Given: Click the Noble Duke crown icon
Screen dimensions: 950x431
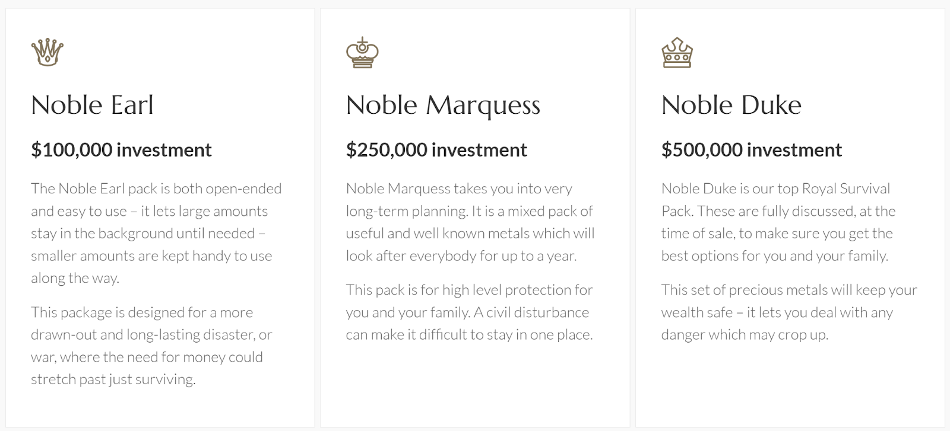Looking at the screenshot, I should pos(677,52).
